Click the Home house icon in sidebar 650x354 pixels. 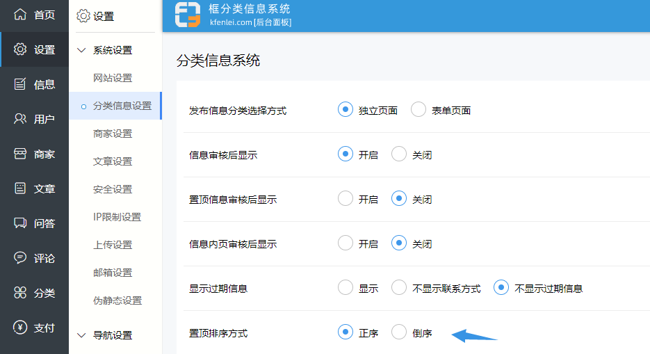20,15
